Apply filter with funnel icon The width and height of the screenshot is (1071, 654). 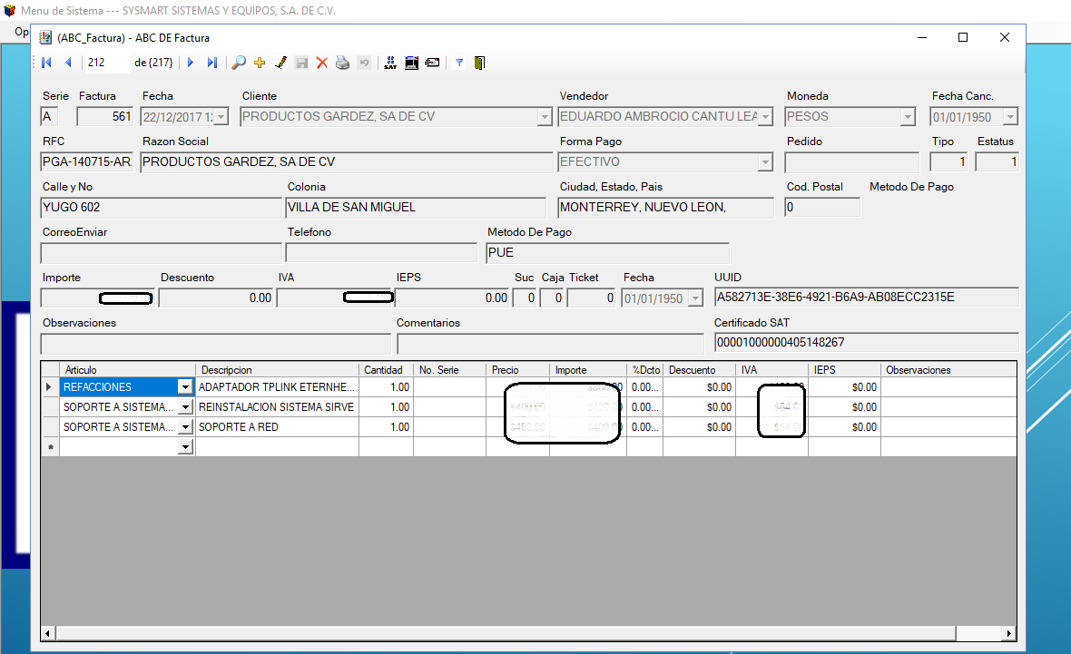click(x=459, y=63)
